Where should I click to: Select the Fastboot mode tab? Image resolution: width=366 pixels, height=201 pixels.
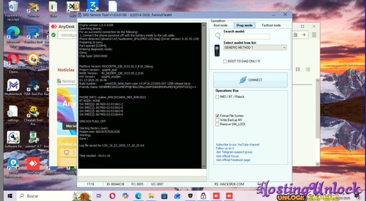(271, 25)
